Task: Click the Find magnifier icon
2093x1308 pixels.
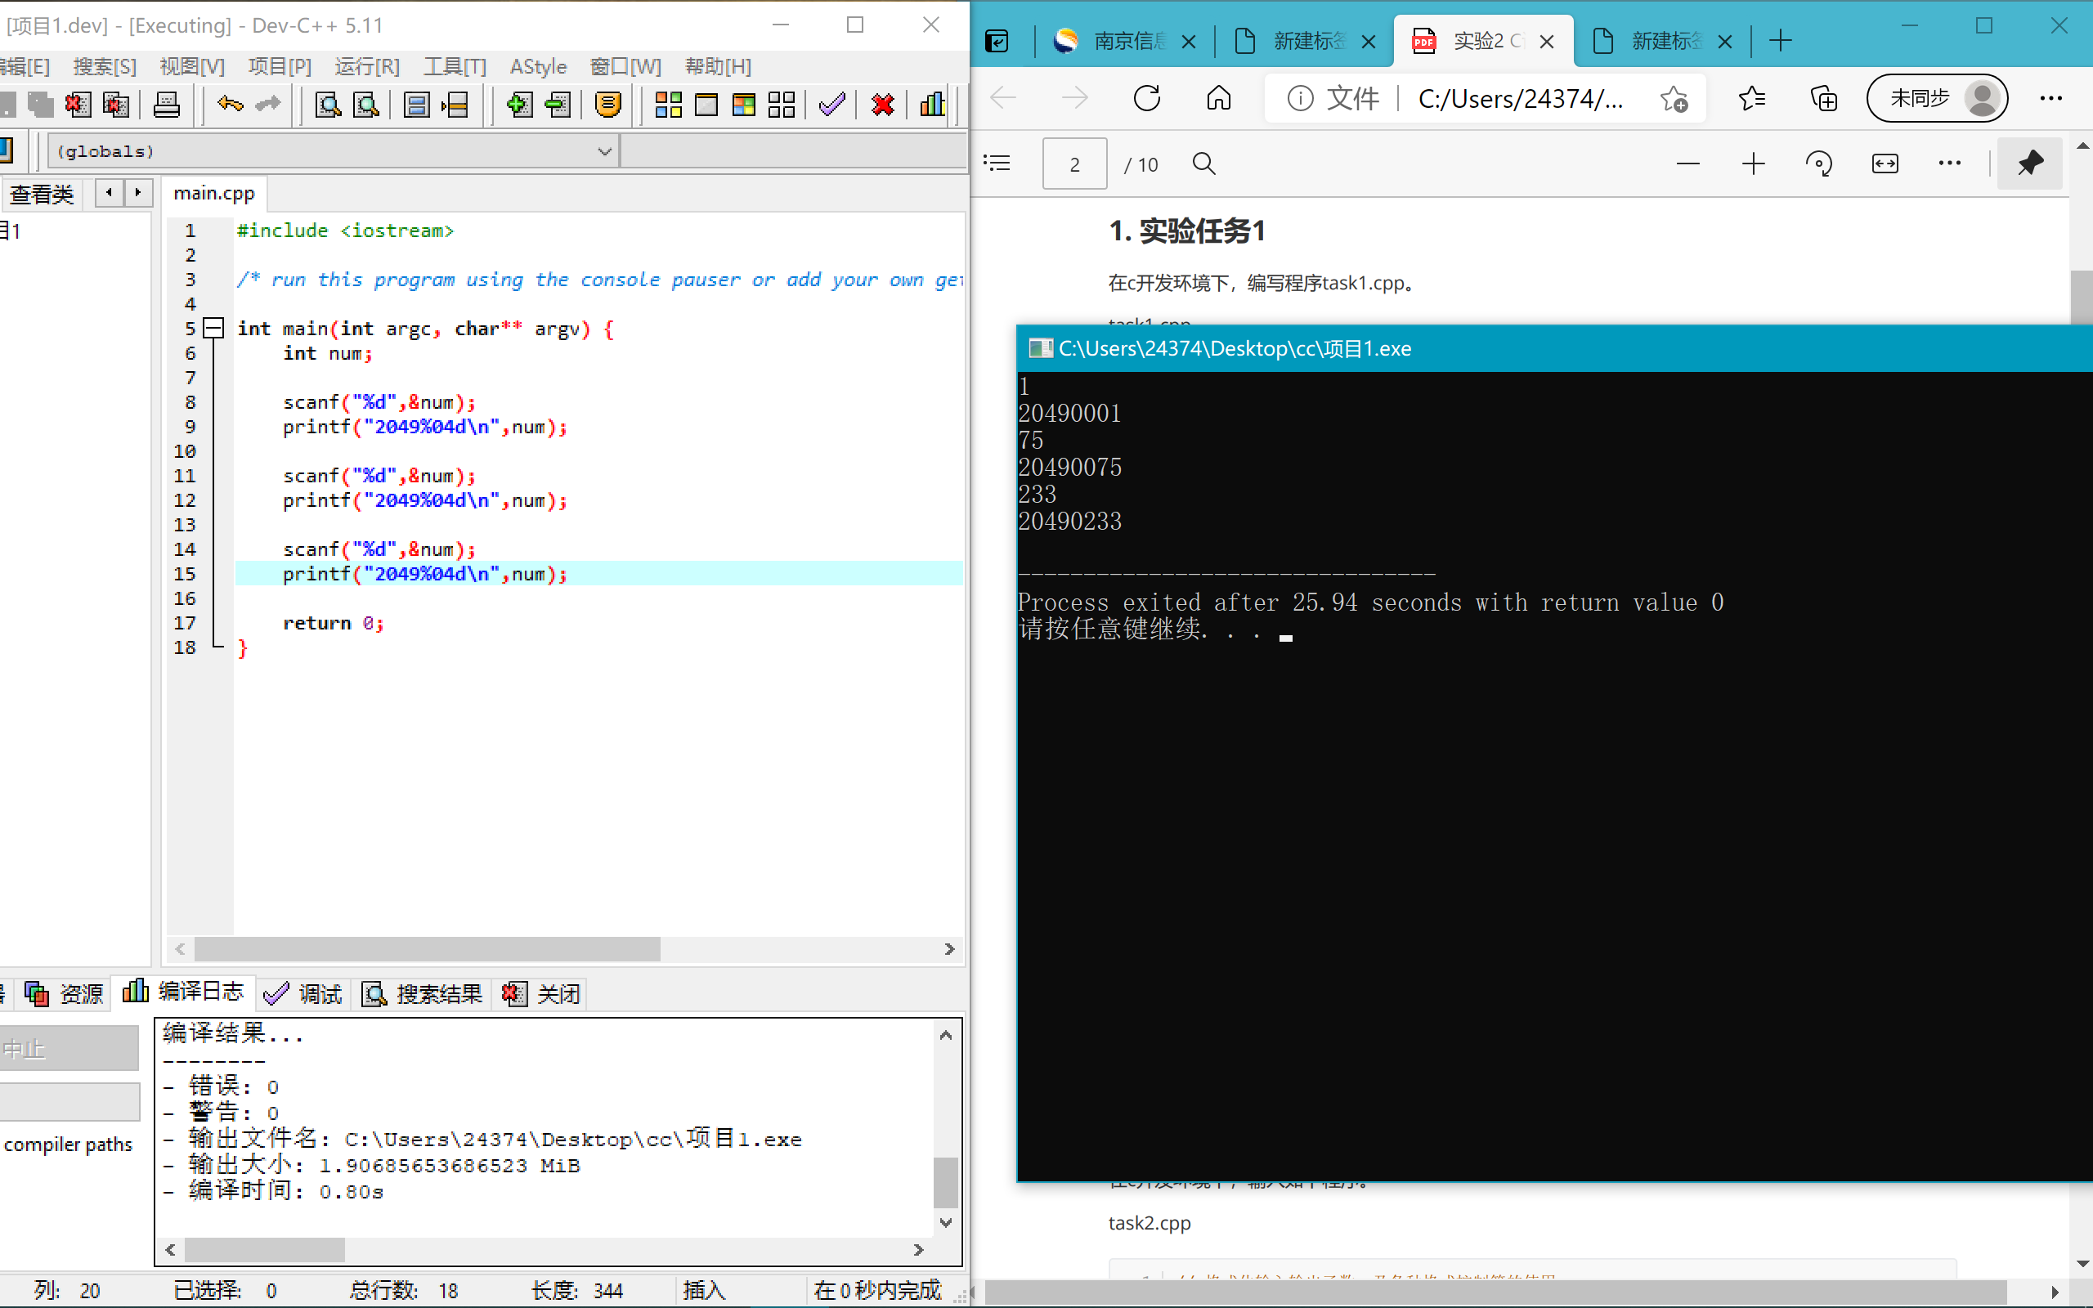Action: coord(328,105)
